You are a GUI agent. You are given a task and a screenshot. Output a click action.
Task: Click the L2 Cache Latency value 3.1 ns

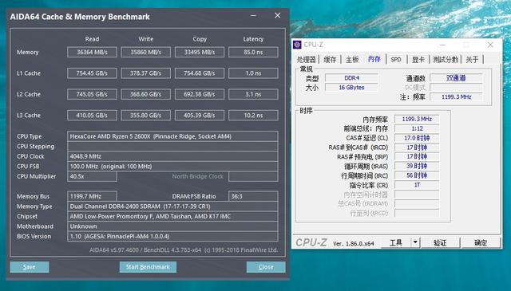coord(253,94)
